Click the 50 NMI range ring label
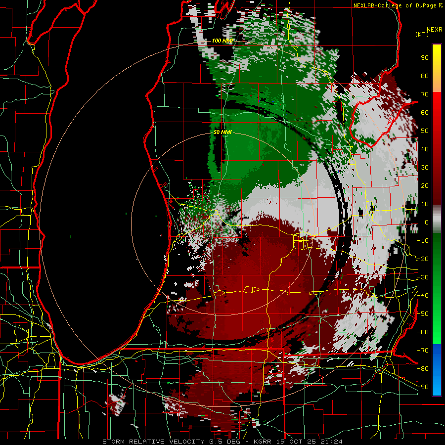445x445 pixels. pos(222,132)
